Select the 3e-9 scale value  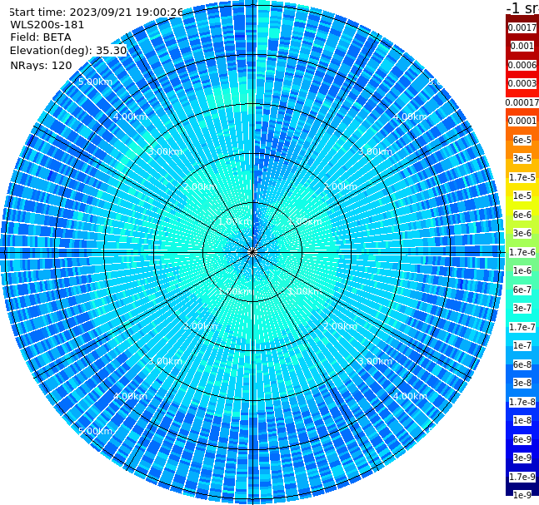coord(522,458)
